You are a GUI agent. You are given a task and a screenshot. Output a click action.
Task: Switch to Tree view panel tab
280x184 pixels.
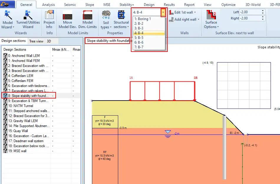pos(36,41)
